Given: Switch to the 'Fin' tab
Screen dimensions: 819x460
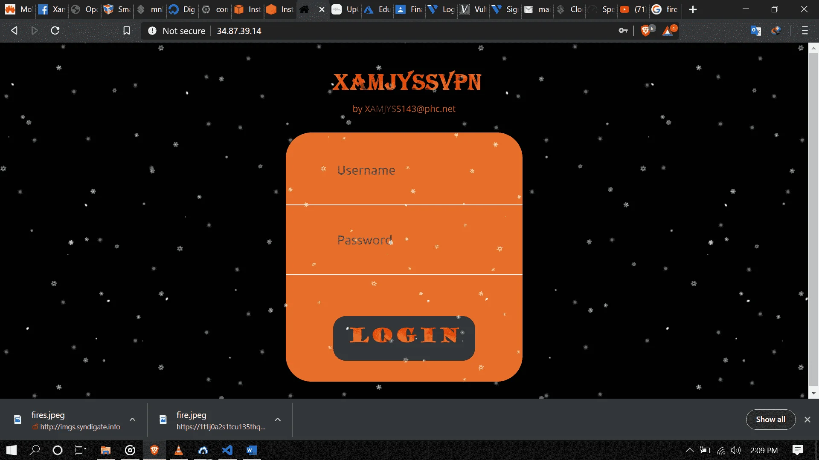Looking at the screenshot, I should 409,9.
